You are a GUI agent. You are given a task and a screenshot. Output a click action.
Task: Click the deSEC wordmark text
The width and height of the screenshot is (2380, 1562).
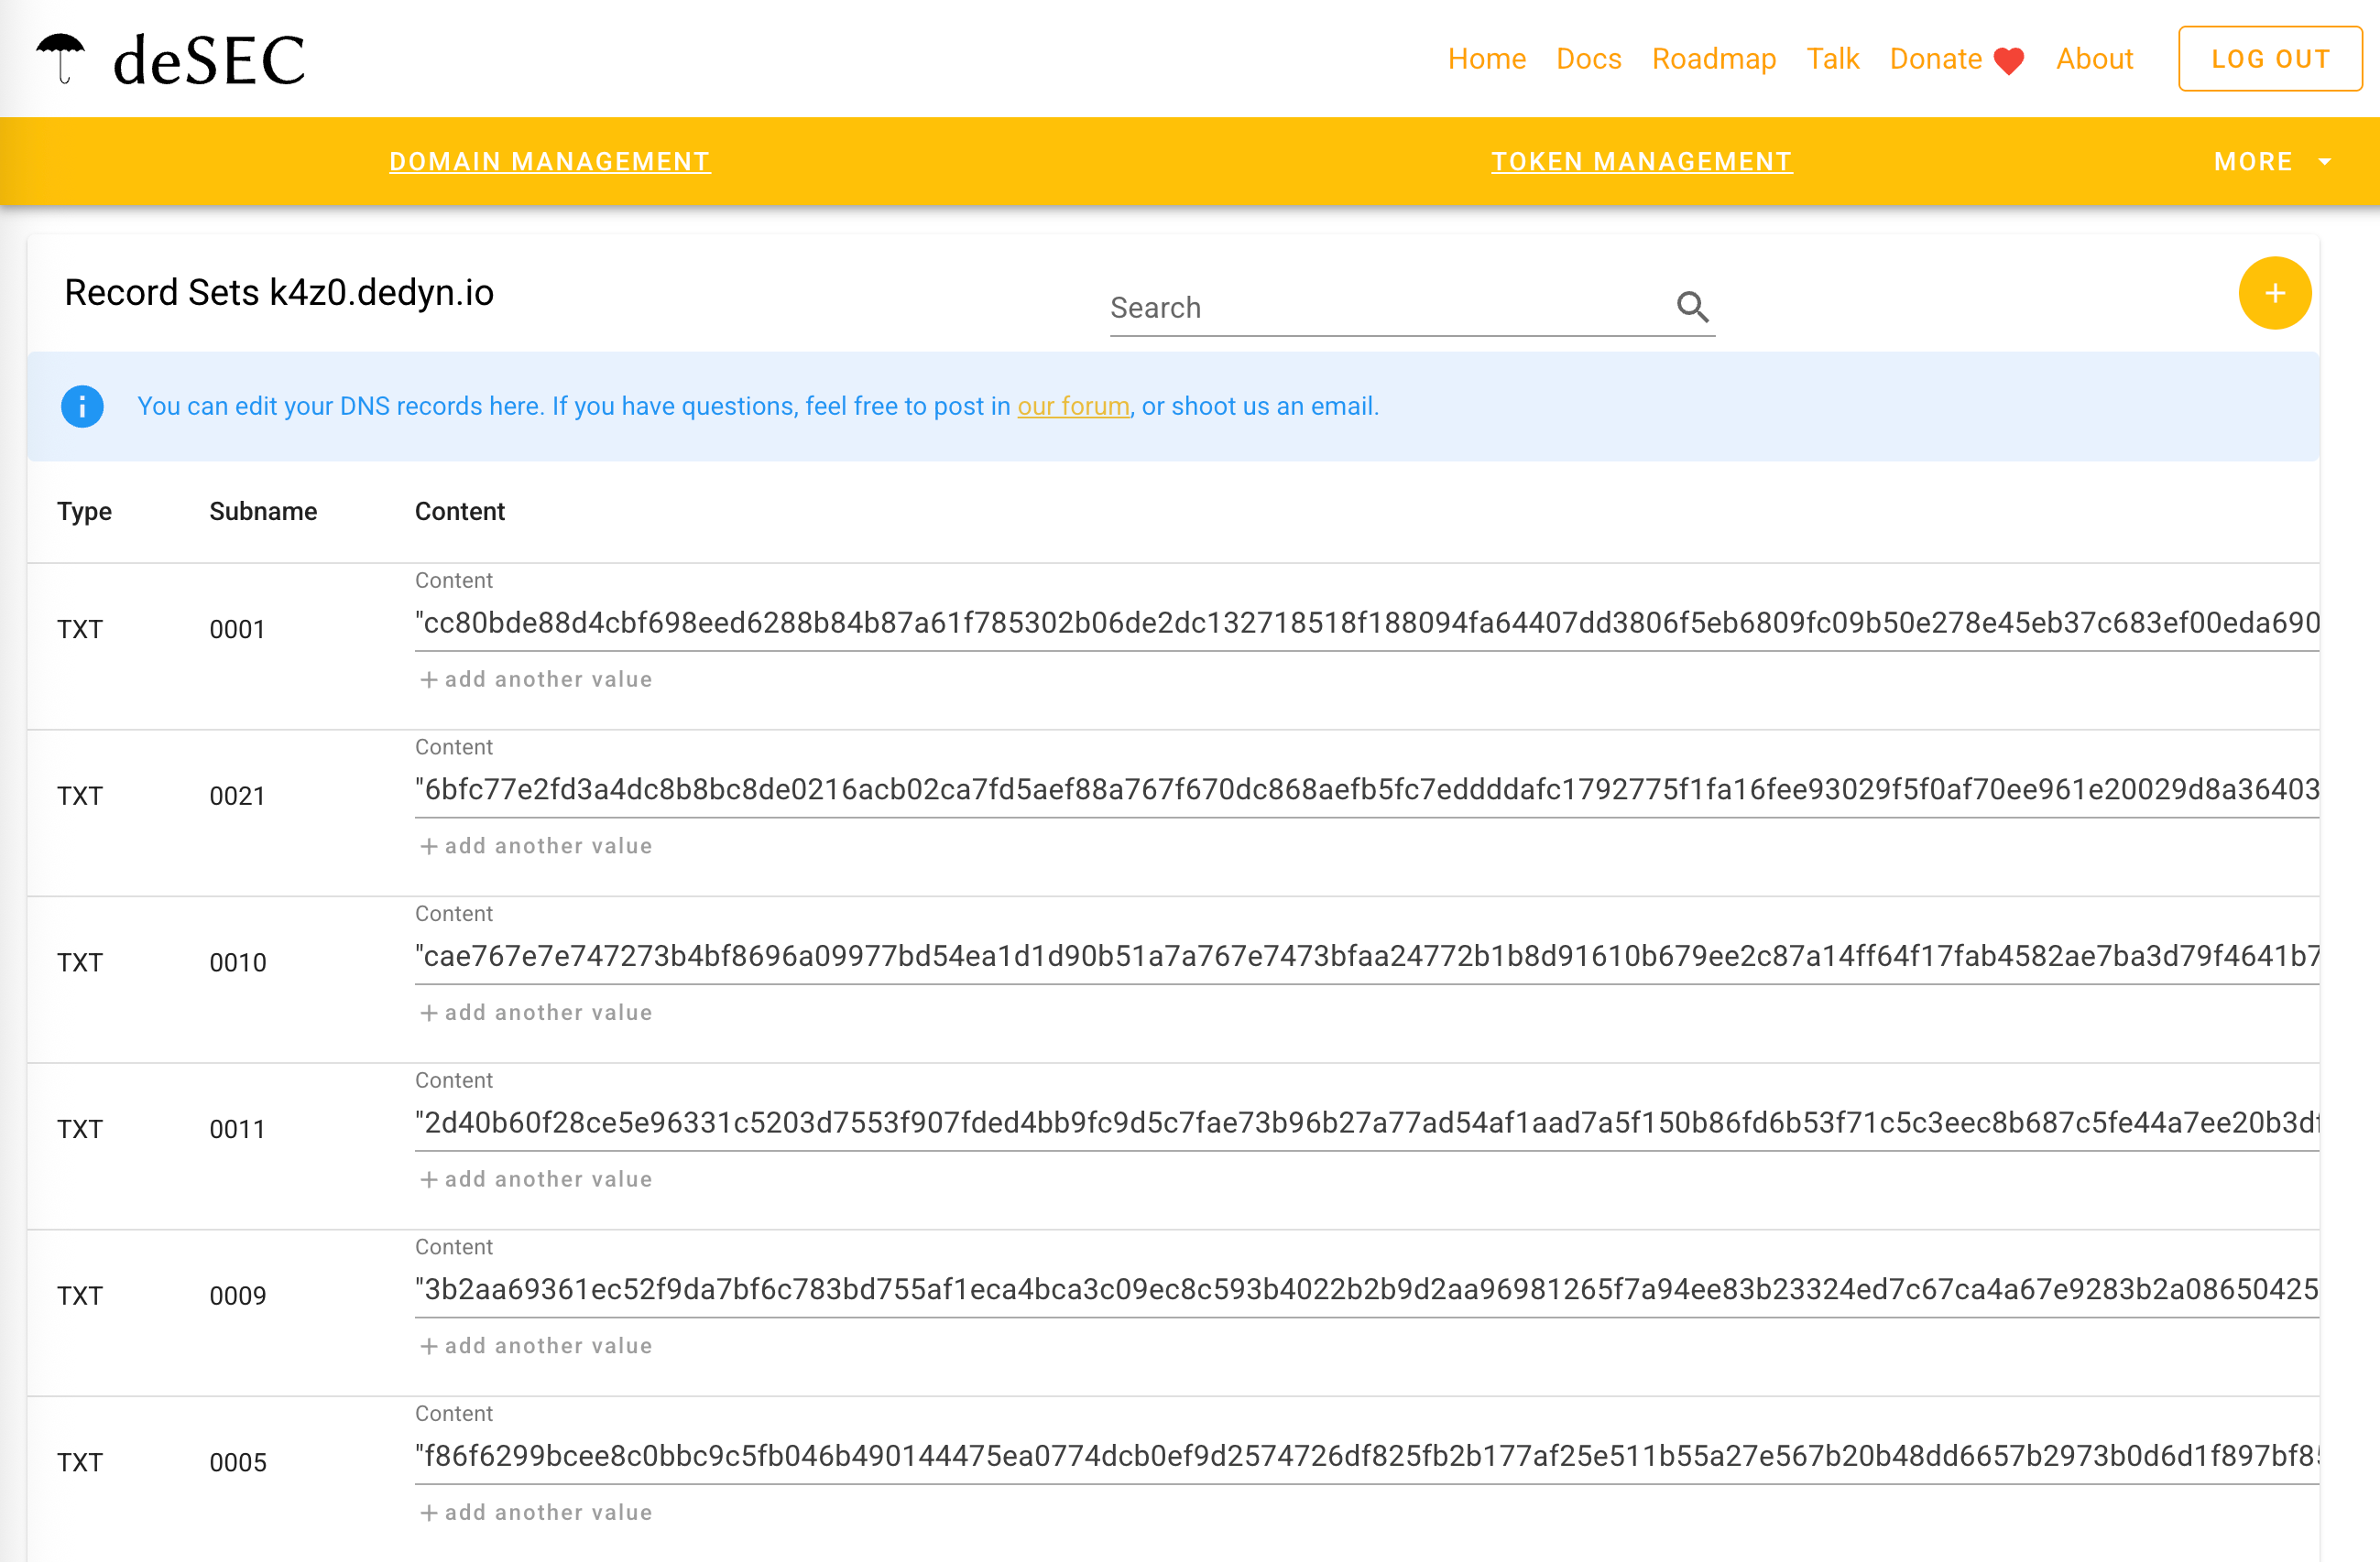pos(209,60)
